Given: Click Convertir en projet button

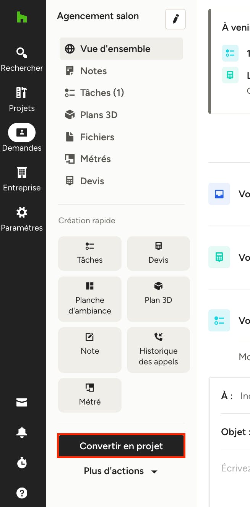Looking at the screenshot, I should (x=121, y=446).
